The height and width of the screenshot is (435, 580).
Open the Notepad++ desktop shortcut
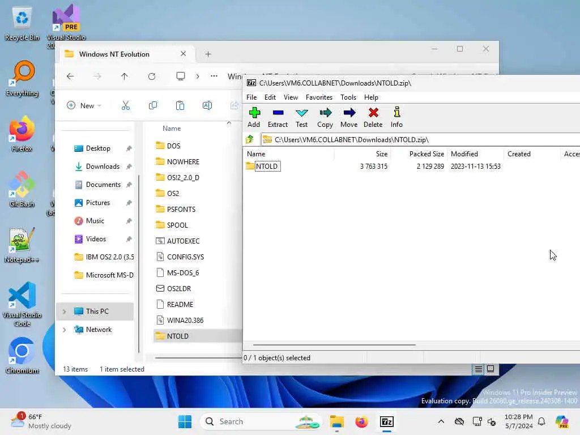(22, 245)
